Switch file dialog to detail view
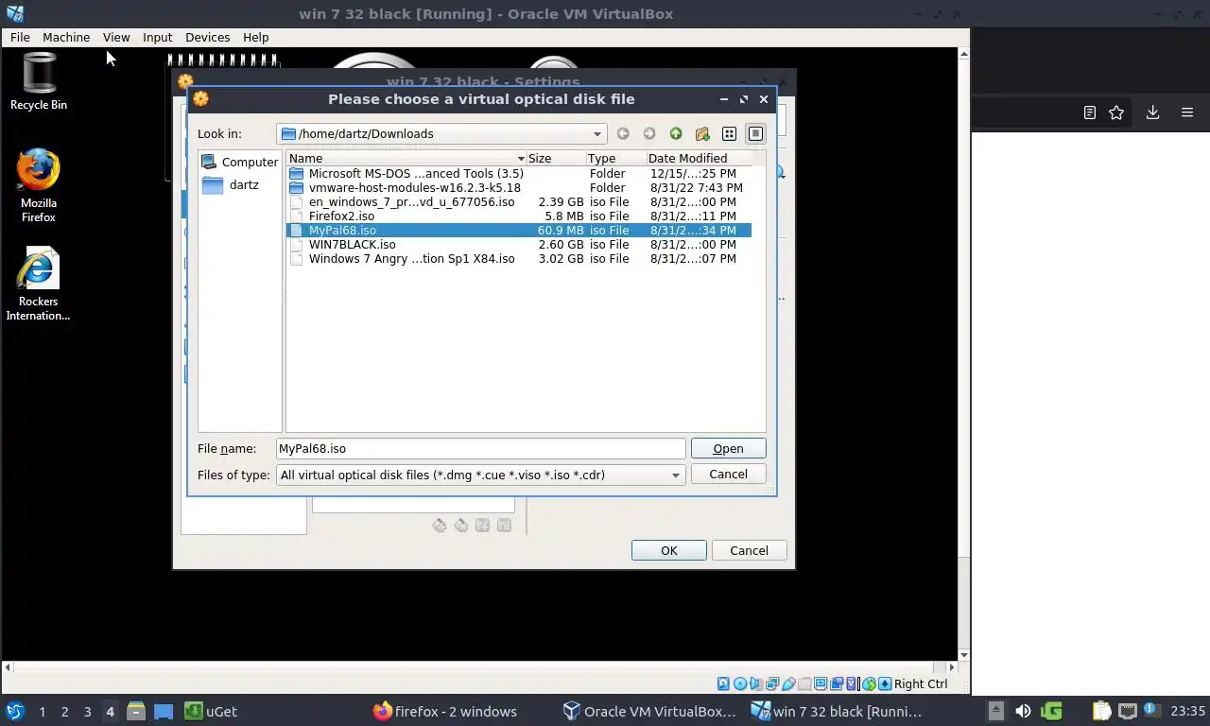 point(755,134)
